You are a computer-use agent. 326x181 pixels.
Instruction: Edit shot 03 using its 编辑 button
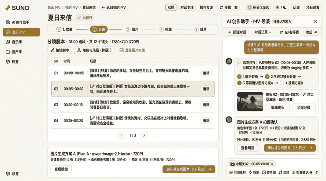206,105
